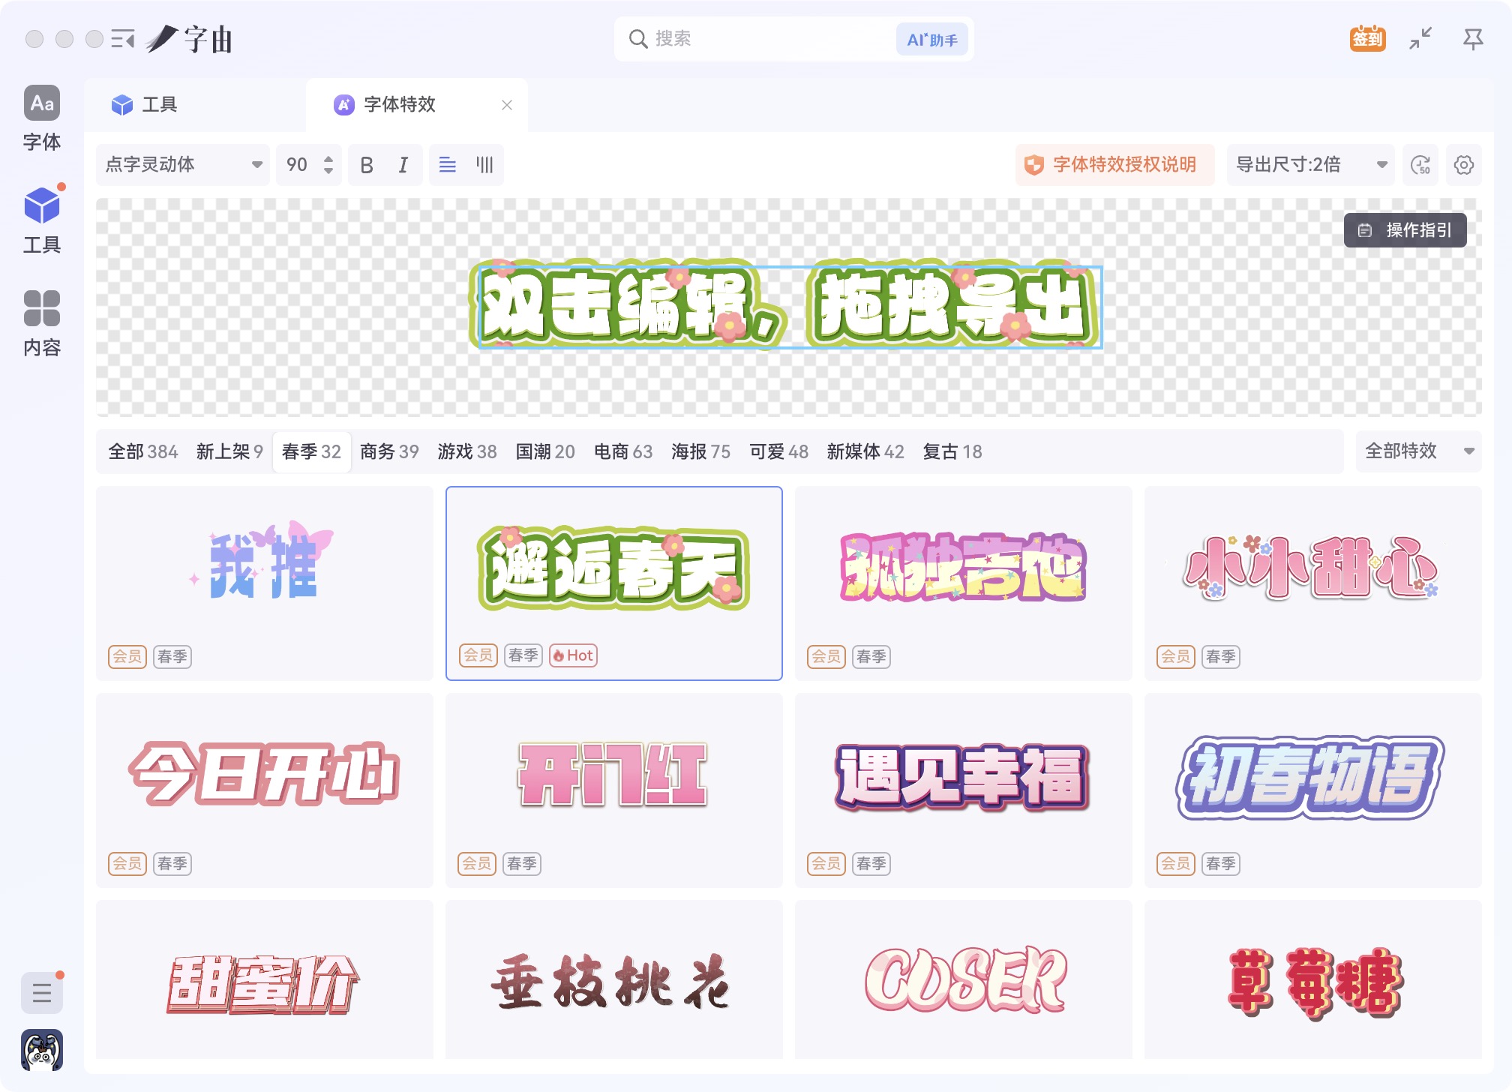Collapse sidebar with the list-arrow icon
The image size is (1512, 1092).
(x=122, y=39)
